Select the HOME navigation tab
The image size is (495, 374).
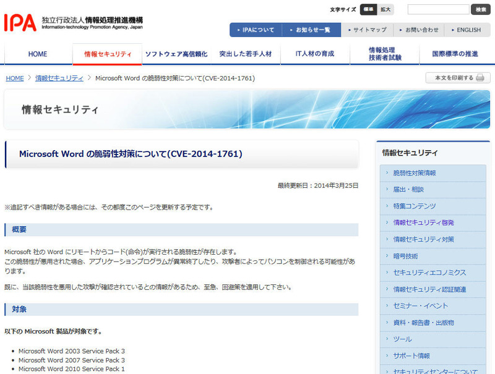pos(38,54)
